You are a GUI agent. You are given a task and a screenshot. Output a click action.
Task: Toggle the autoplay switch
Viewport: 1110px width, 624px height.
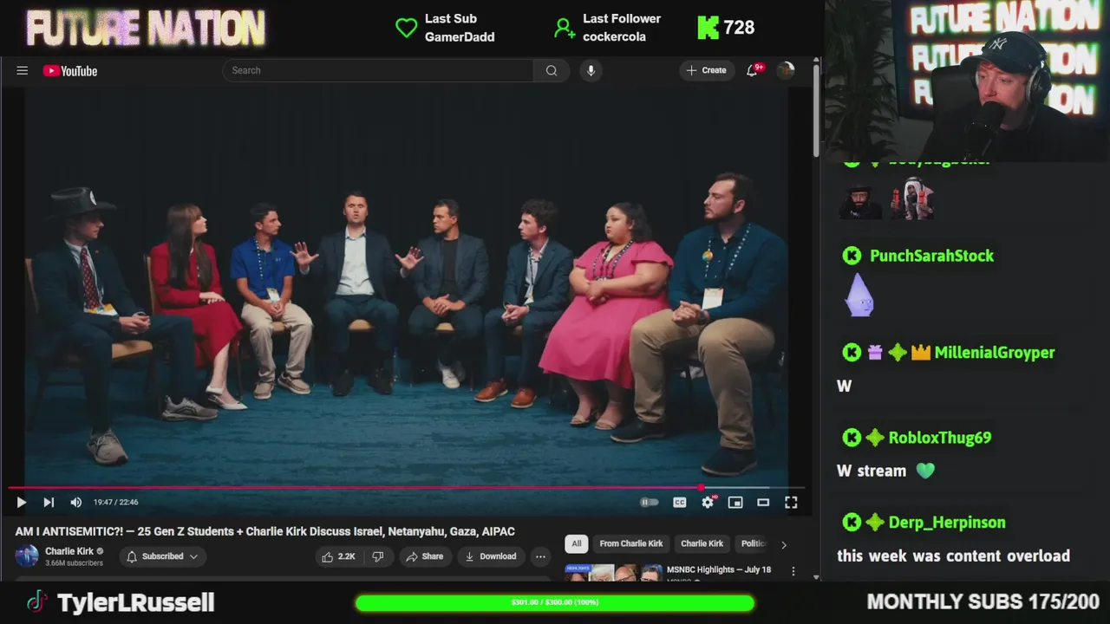649,502
